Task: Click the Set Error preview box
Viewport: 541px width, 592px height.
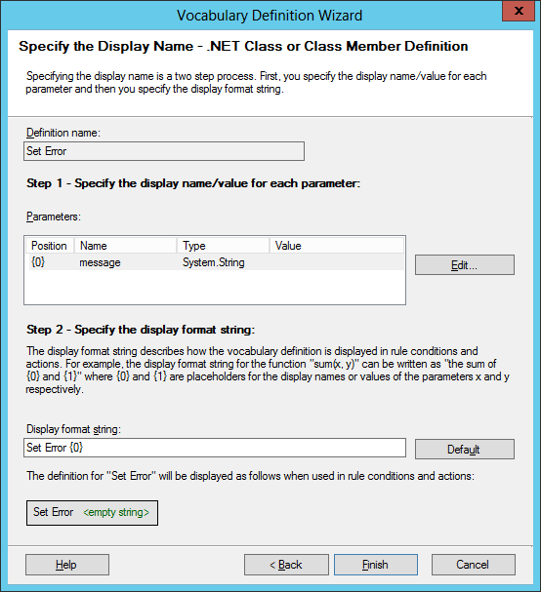Action: (x=92, y=513)
